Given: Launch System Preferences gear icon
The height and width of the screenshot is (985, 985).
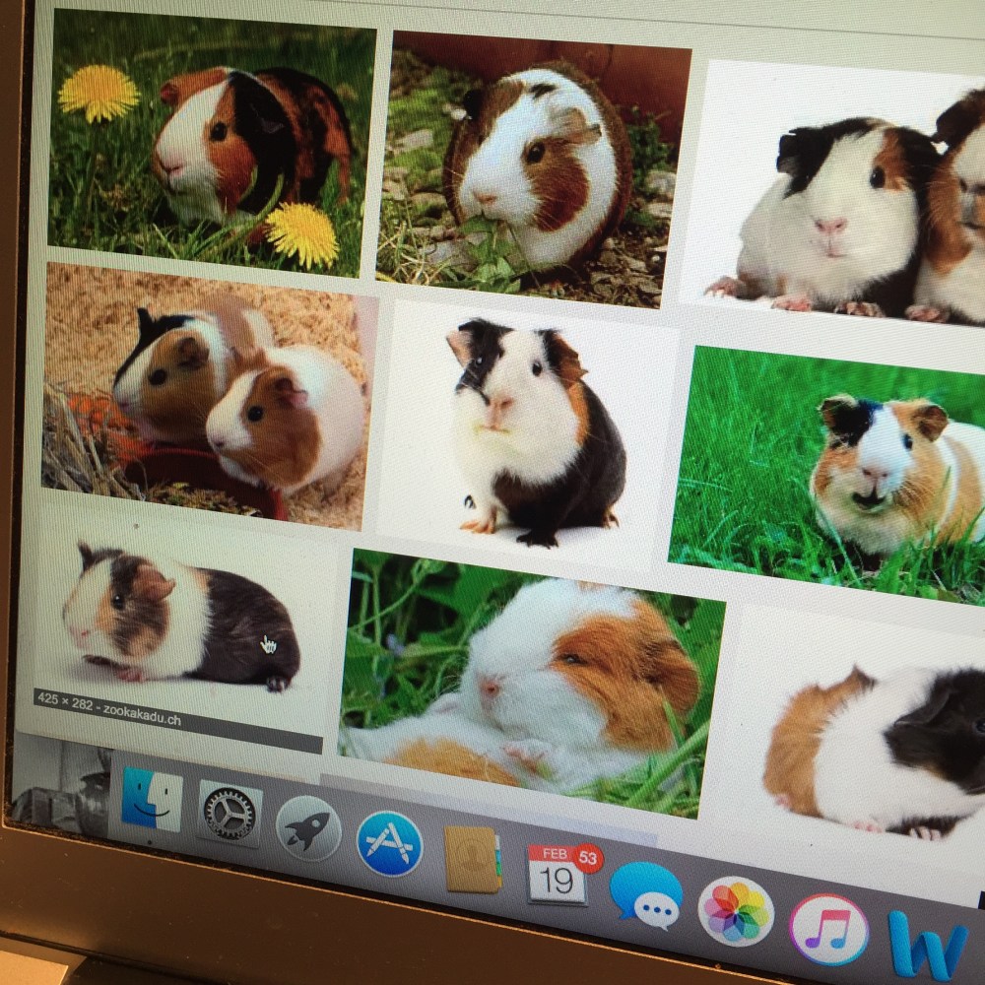Looking at the screenshot, I should [230, 815].
